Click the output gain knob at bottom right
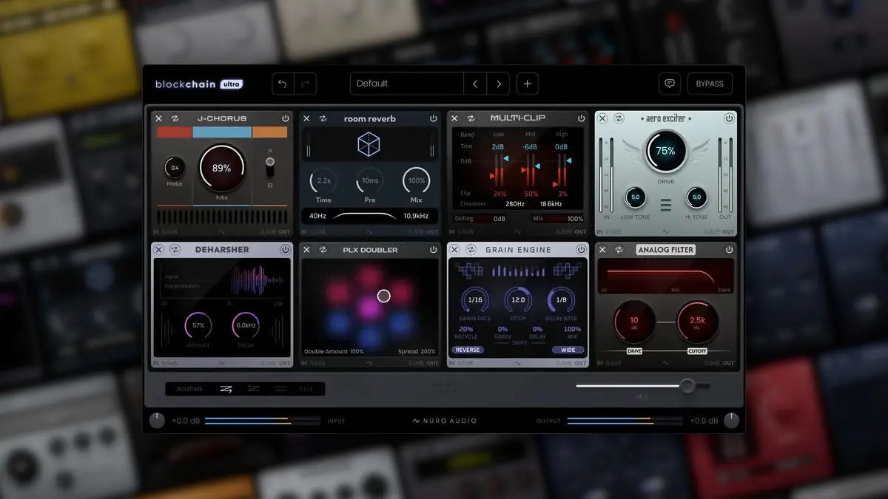 pyautogui.click(x=731, y=421)
